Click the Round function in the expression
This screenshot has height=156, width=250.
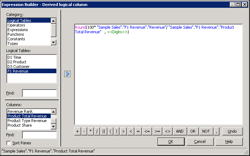click(x=80, y=27)
